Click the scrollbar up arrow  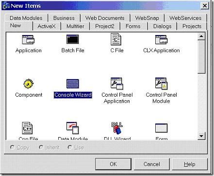pos(201,36)
